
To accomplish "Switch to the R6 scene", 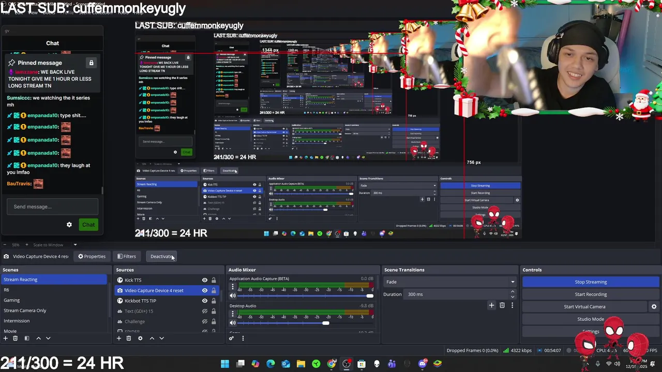I will tap(54, 290).
